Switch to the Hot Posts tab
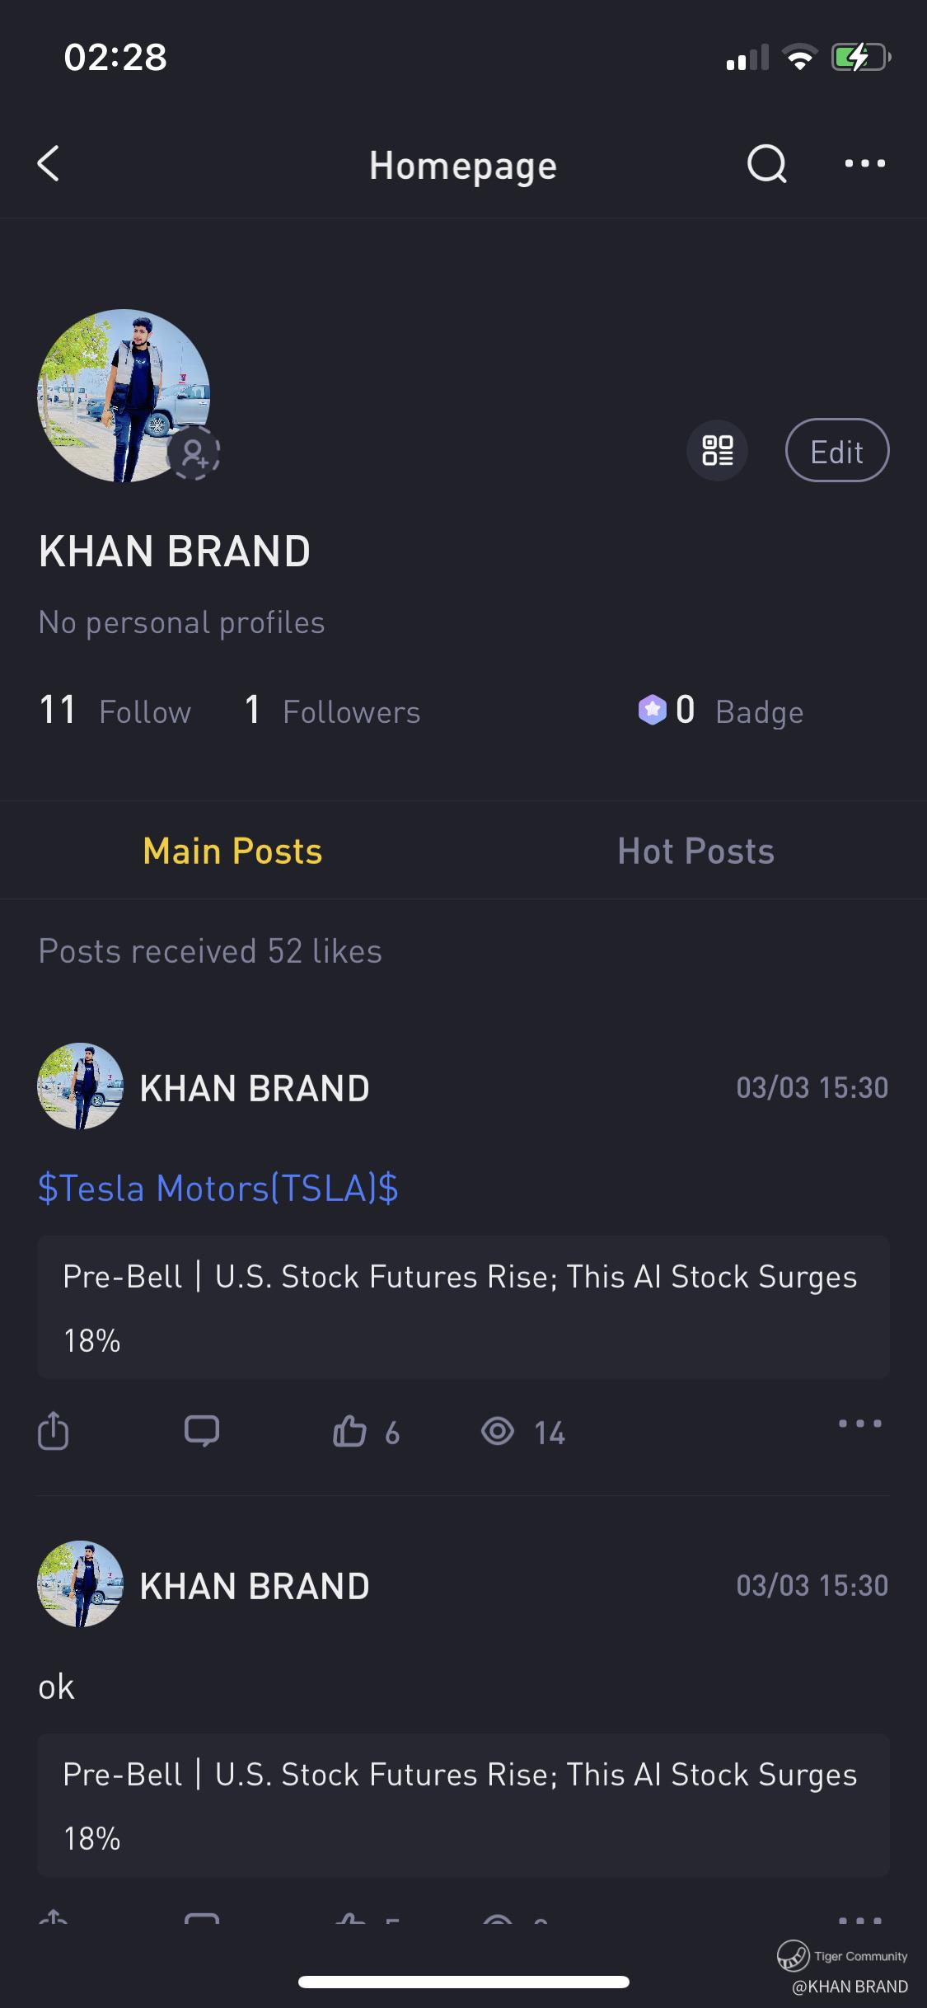927x2008 pixels. tap(695, 851)
